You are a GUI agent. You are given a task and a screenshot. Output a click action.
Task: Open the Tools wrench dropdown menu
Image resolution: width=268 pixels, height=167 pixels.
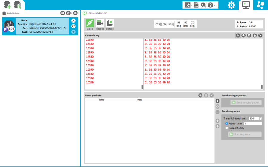coord(188,5)
